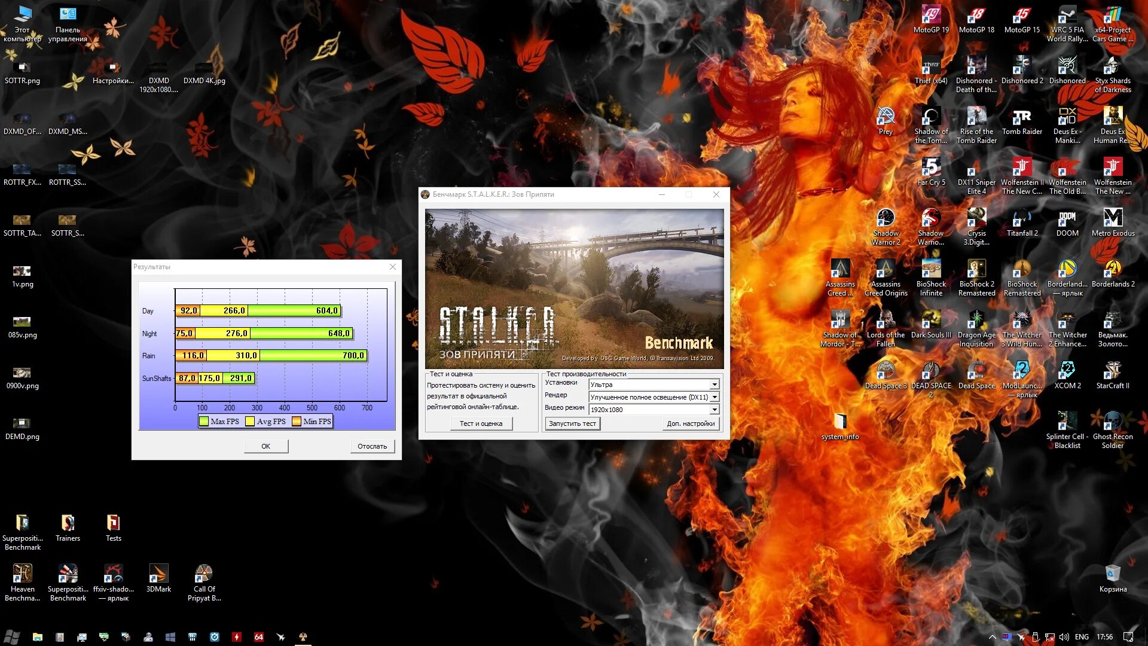This screenshot has height=646, width=1148.
Task: Click the Max FPS green legend swatch
Action: pos(204,422)
